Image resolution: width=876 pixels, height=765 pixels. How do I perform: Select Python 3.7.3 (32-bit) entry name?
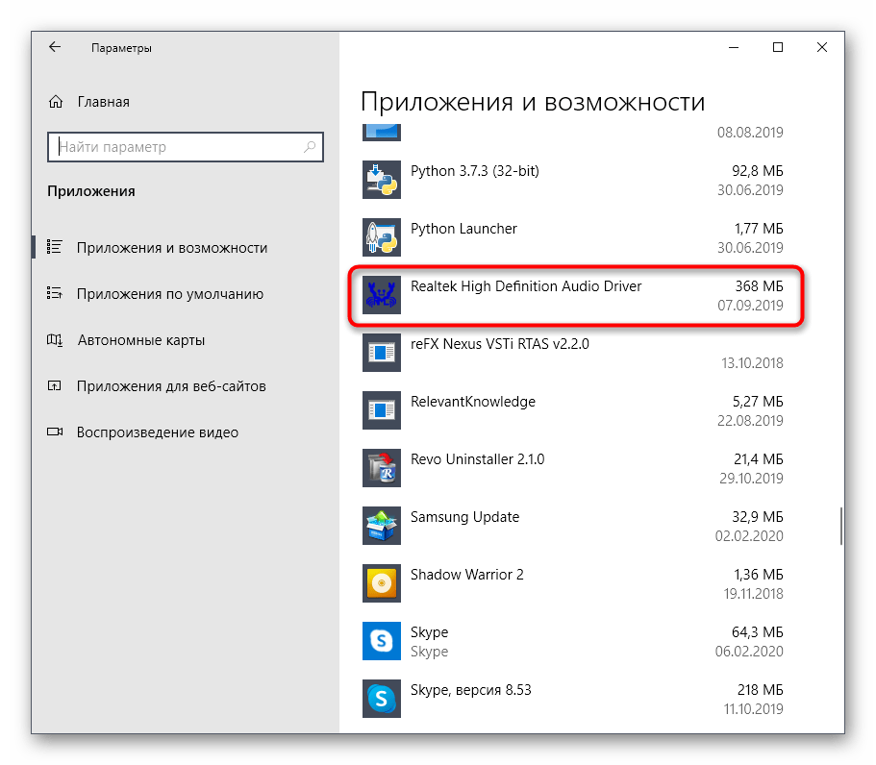pos(475,171)
